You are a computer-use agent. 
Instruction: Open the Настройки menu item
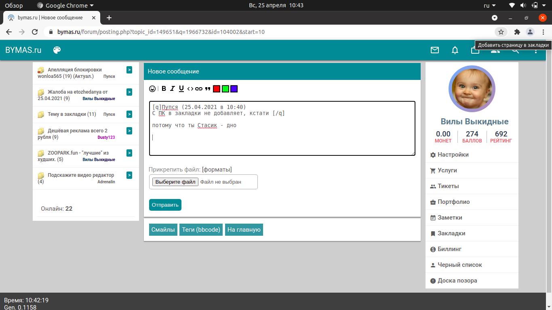click(453, 155)
